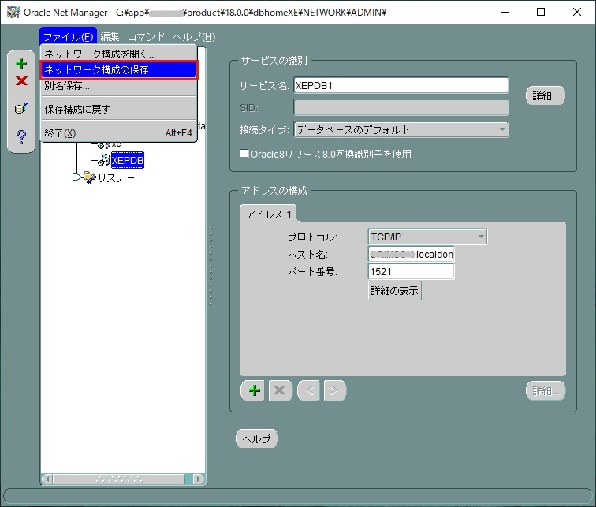The image size is (596, 507).
Task: Click 詳細 button next to service name
Action: (545, 95)
